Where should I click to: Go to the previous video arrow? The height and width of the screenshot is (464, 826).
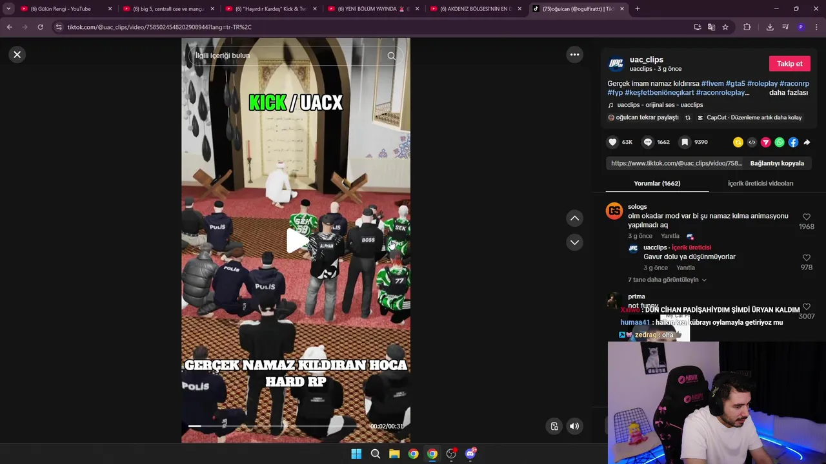tap(574, 218)
